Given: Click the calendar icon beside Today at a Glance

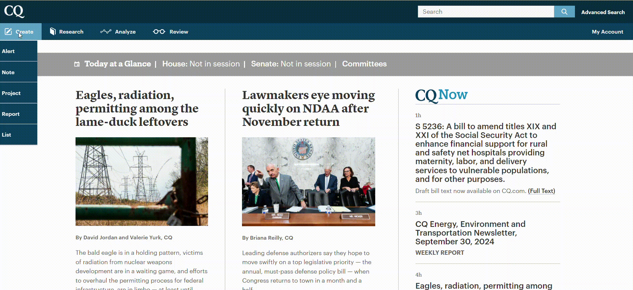Looking at the screenshot, I should [77, 64].
